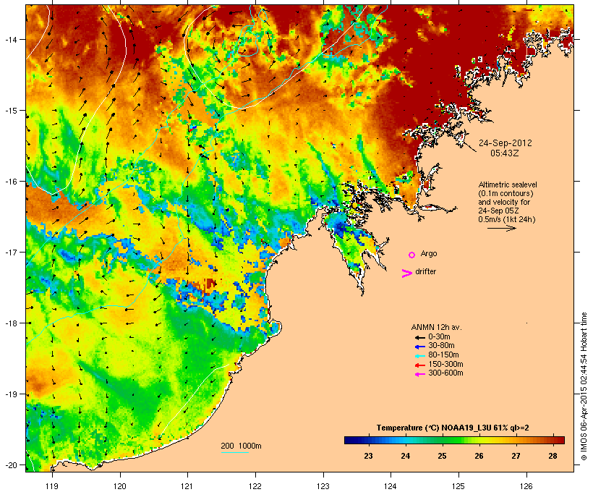Click the black 0-30m arrow legend
The image size is (593, 492).
click(420, 338)
